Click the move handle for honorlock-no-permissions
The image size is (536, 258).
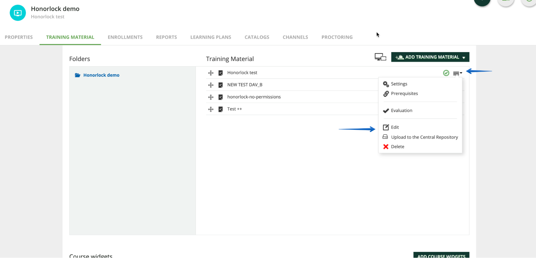click(x=211, y=97)
